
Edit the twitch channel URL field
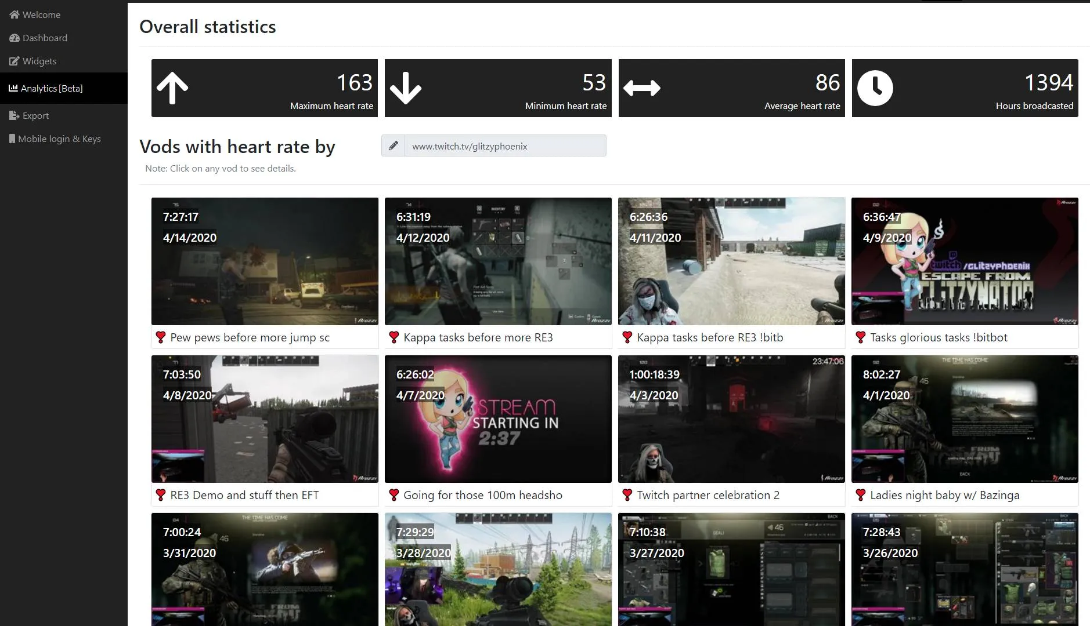point(505,145)
